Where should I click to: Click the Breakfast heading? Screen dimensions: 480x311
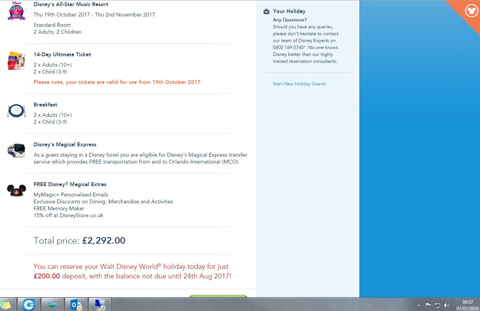click(45, 105)
